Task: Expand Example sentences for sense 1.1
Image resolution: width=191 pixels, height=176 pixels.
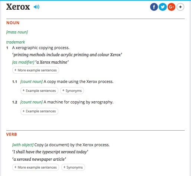Action: tap(39, 91)
